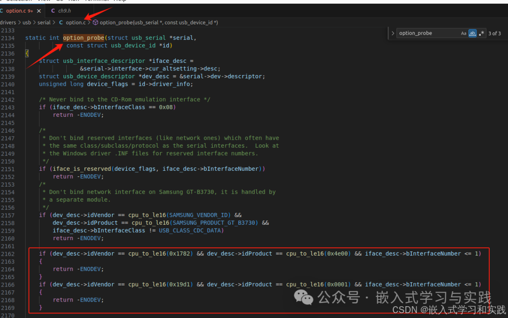
Task: Close the option.c editor tab
Action: [x=39, y=11]
